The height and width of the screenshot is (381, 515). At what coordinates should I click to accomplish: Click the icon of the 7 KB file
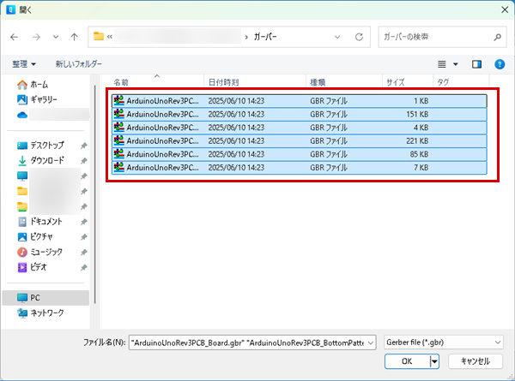click(x=119, y=167)
